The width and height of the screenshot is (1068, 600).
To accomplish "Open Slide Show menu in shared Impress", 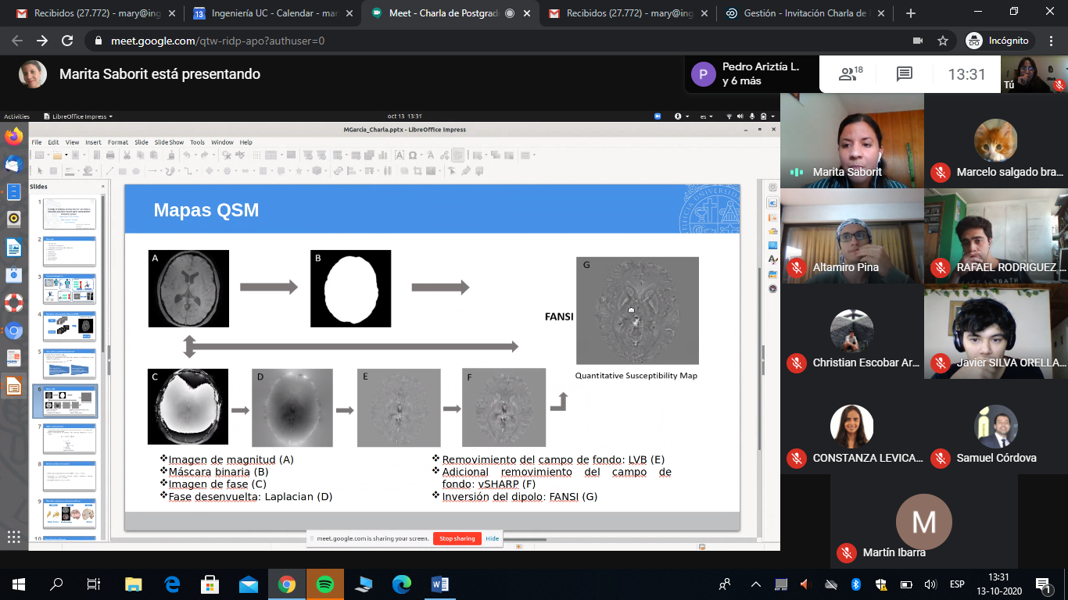I will (x=169, y=142).
